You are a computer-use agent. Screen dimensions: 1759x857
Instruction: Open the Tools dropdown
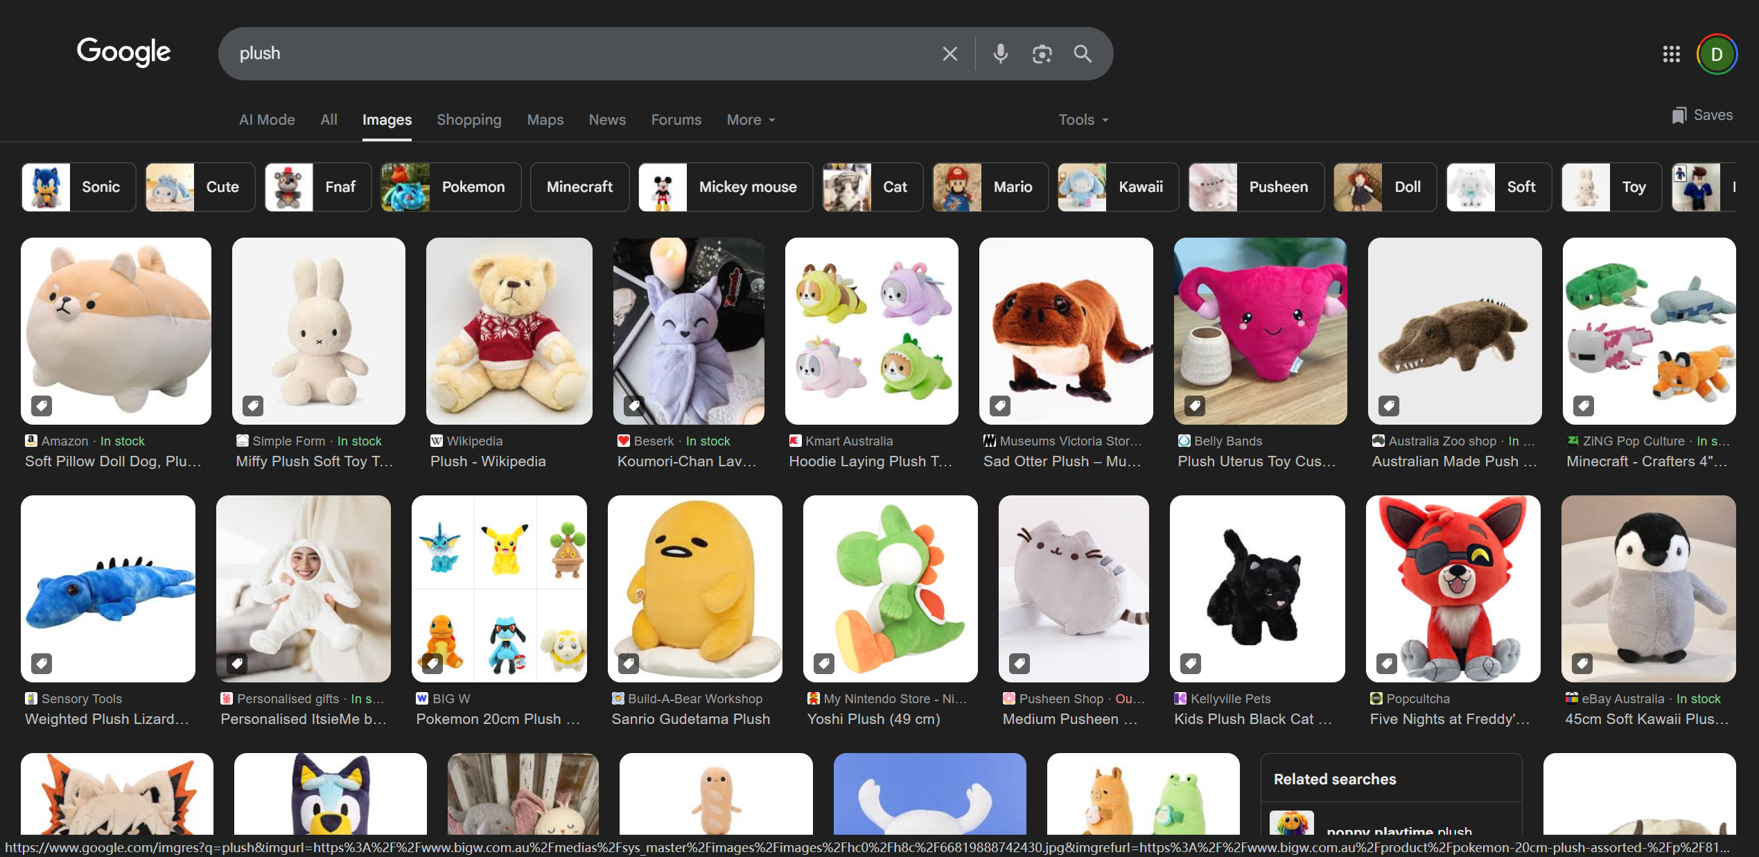[1083, 120]
